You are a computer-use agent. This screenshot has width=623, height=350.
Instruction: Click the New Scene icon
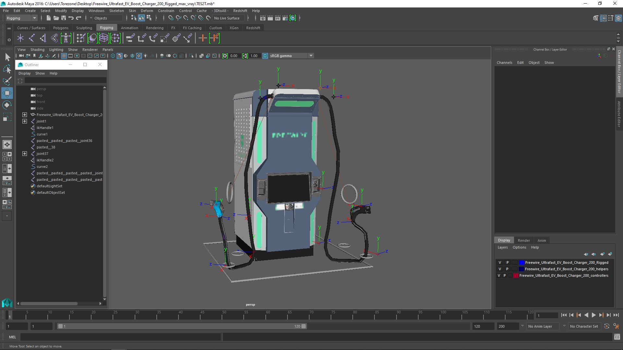pos(48,18)
